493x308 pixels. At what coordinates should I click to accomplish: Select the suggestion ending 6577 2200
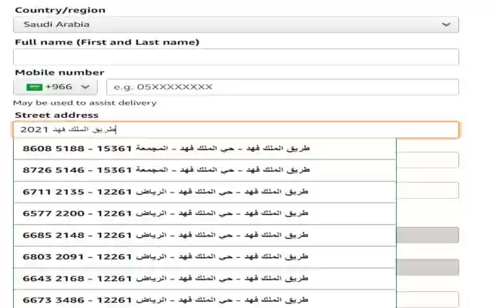[x=205, y=213]
